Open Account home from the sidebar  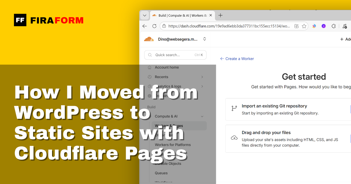pos(167,67)
